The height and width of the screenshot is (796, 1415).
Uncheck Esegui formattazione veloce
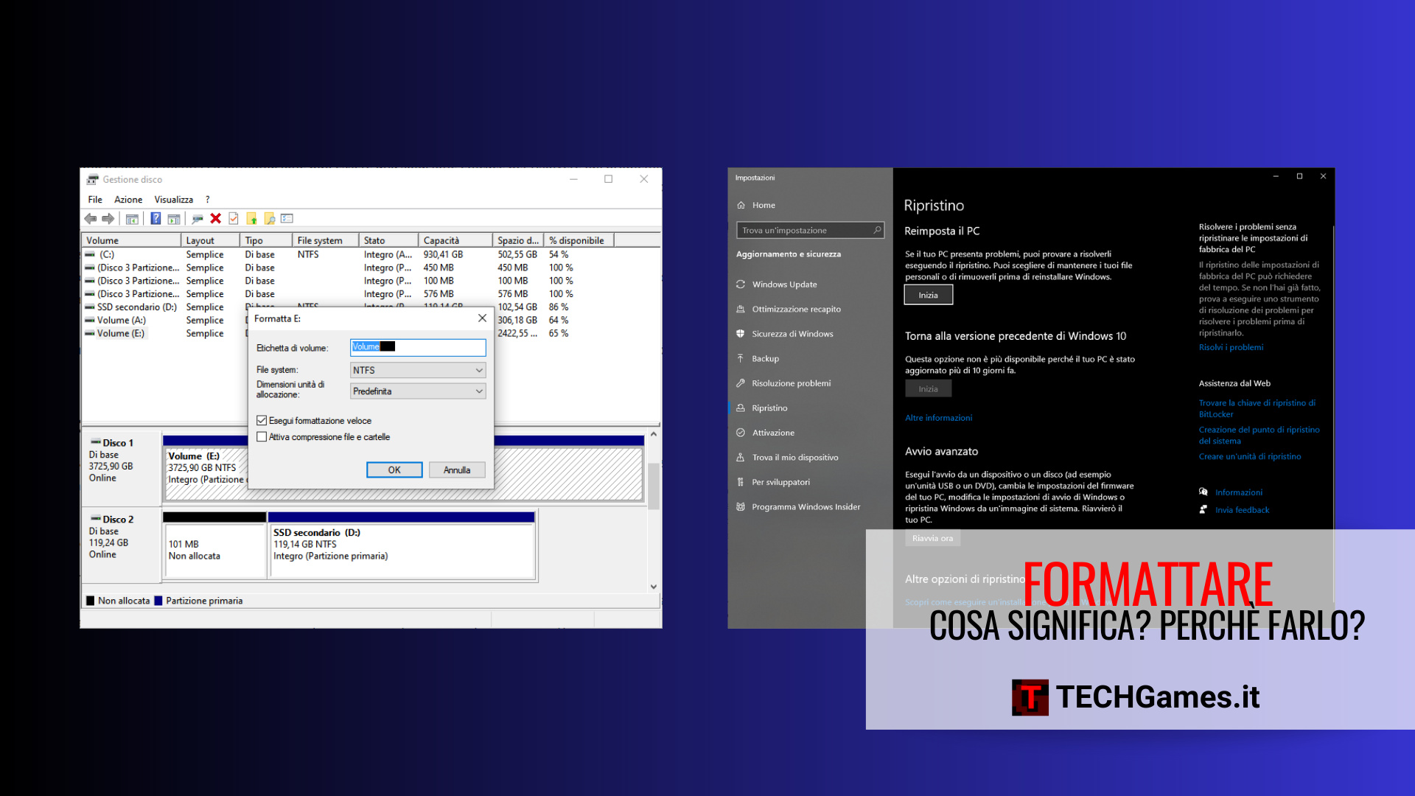coord(262,421)
